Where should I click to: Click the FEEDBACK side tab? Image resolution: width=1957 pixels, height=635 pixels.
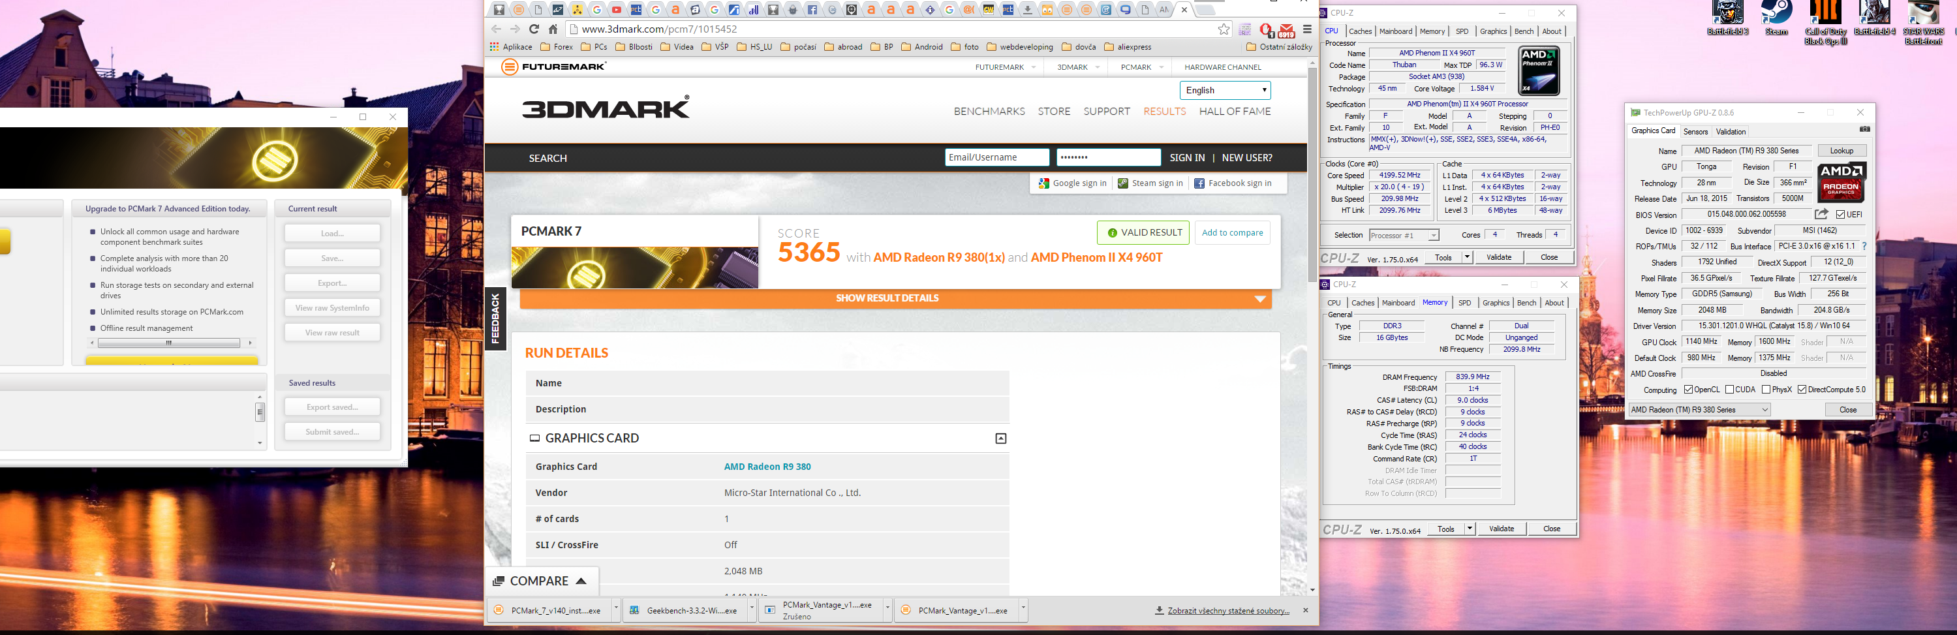point(495,319)
